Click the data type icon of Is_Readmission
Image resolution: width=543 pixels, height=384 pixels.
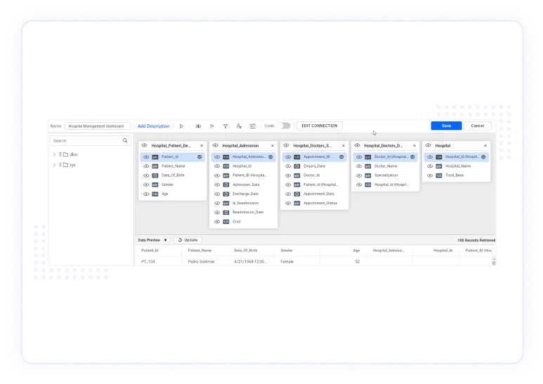coord(226,204)
